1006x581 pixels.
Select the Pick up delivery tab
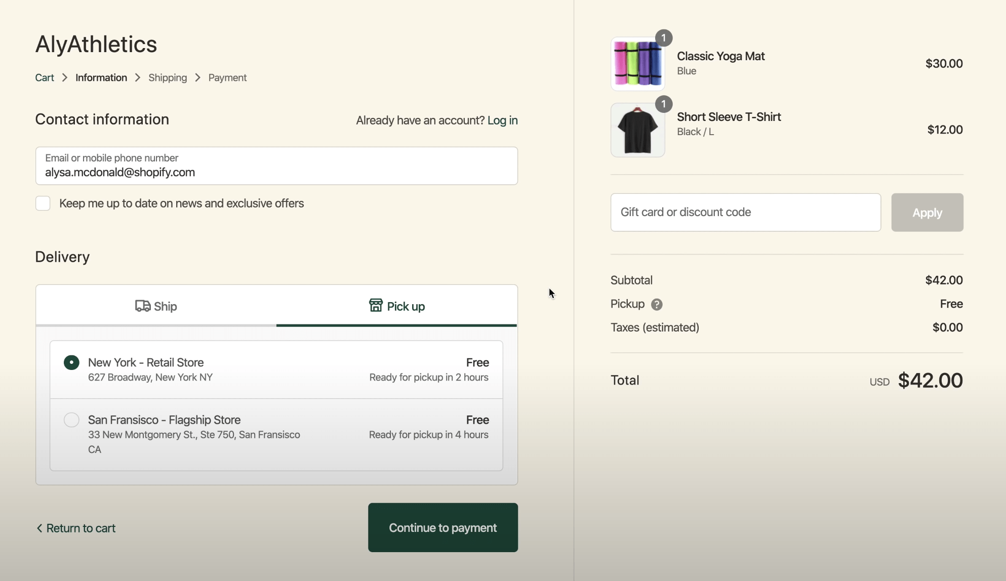tap(397, 306)
